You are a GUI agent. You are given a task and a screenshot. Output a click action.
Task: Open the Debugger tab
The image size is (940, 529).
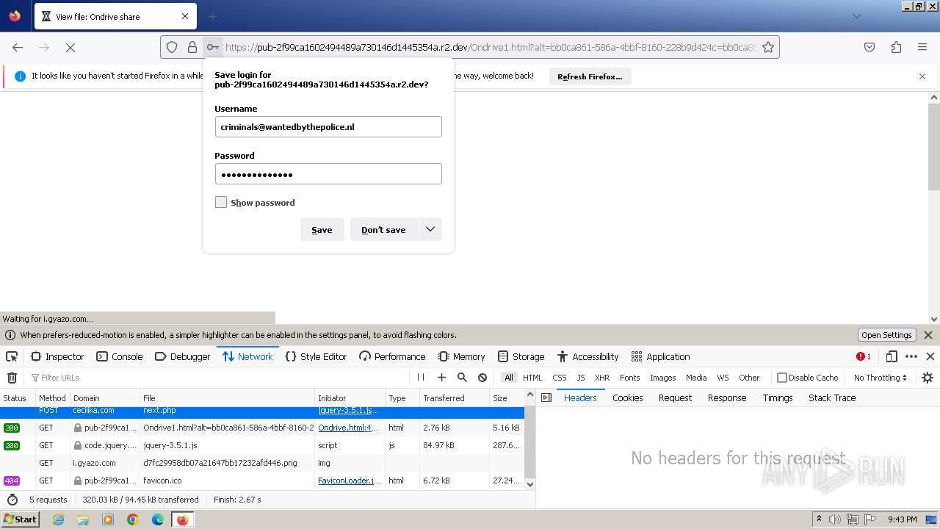pyautogui.click(x=183, y=356)
